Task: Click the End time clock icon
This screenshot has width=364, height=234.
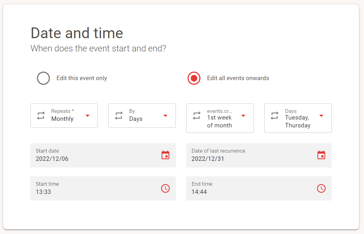Action: pos(321,188)
